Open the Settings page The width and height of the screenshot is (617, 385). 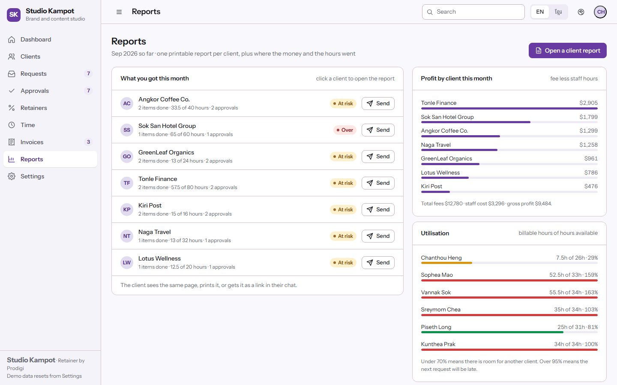coord(50,176)
